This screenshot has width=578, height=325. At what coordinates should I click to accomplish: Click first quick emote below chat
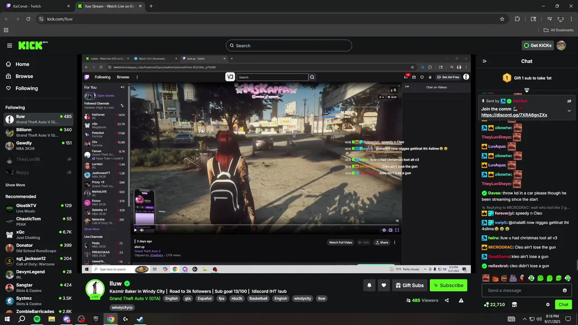click(486, 279)
